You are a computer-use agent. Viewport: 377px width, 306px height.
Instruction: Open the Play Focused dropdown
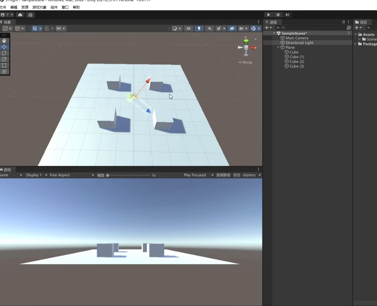(x=199, y=175)
